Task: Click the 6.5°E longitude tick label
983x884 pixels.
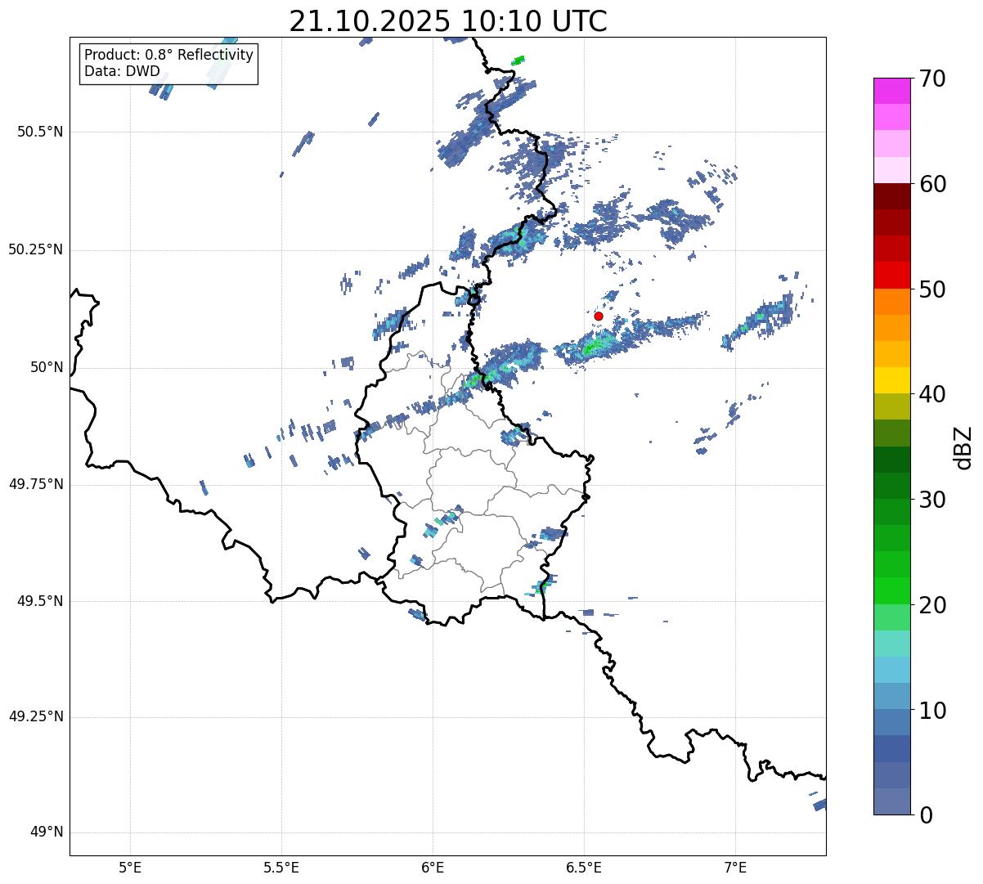Action: coord(584,868)
